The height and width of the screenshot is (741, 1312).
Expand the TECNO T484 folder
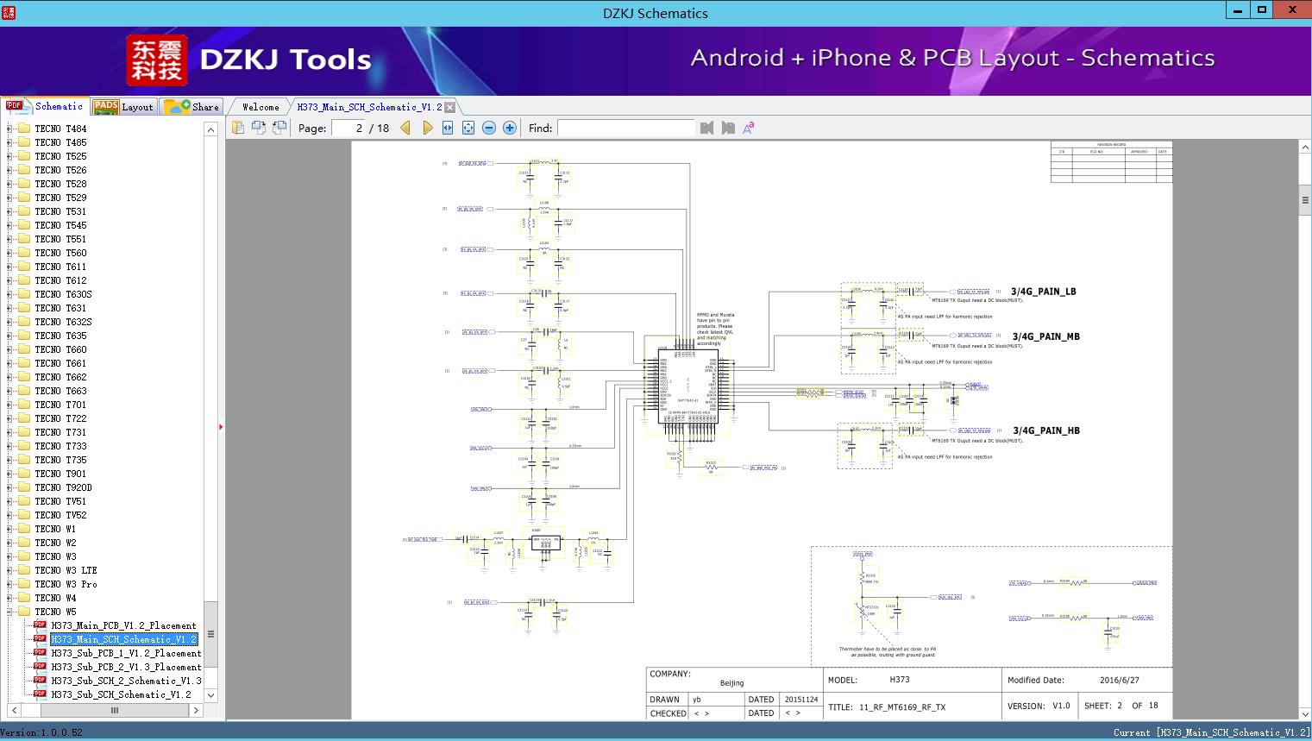coord(9,129)
